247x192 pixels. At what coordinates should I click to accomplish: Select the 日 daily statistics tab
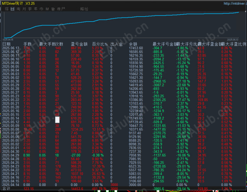tap(13, 9)
